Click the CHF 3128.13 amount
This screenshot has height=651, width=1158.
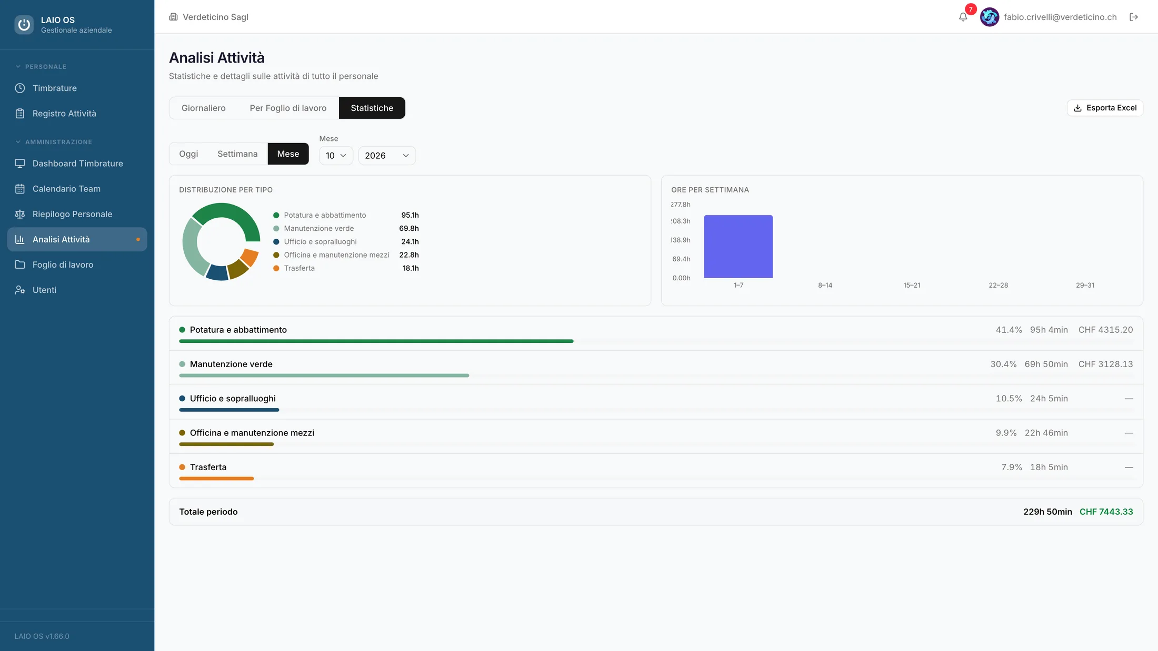[1105, 364]
